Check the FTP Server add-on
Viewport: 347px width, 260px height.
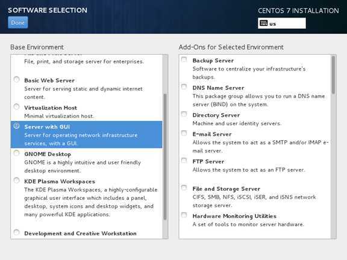184,160
